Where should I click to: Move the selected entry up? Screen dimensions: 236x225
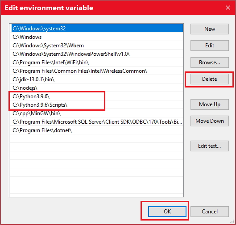(x=210, y=104)
